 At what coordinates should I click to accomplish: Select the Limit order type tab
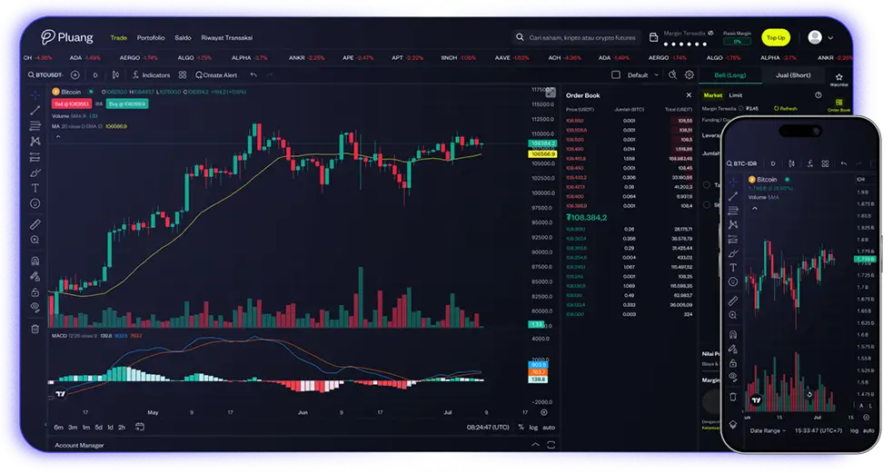pyautogui.click(x=736, y=95)
